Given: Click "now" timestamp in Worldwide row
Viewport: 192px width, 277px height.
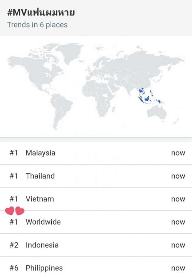Looking at the screenshot, I should [x=178, y=222].
